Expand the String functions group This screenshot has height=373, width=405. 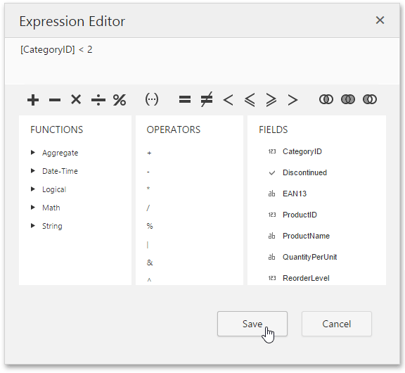[33, 226]
